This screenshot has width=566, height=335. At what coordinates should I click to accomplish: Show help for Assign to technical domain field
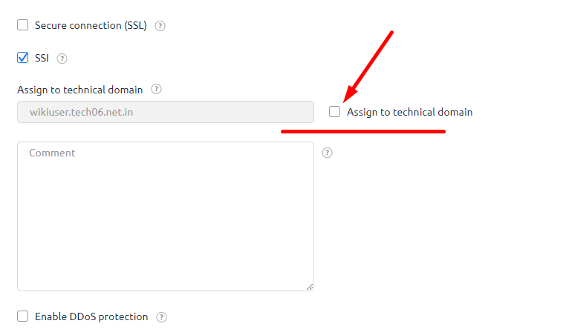pyautogui.click(x=156, y=89)
